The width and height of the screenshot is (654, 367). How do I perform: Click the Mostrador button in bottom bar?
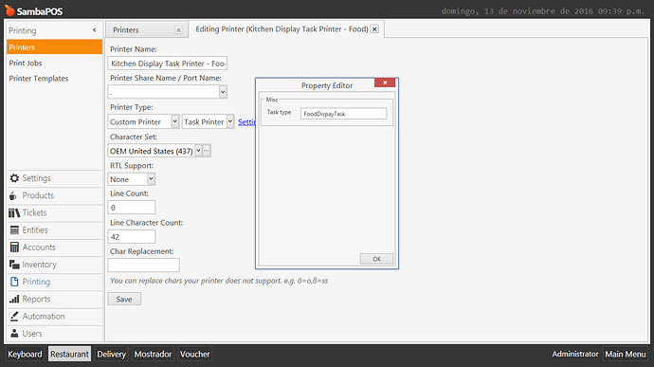[153, 354]
